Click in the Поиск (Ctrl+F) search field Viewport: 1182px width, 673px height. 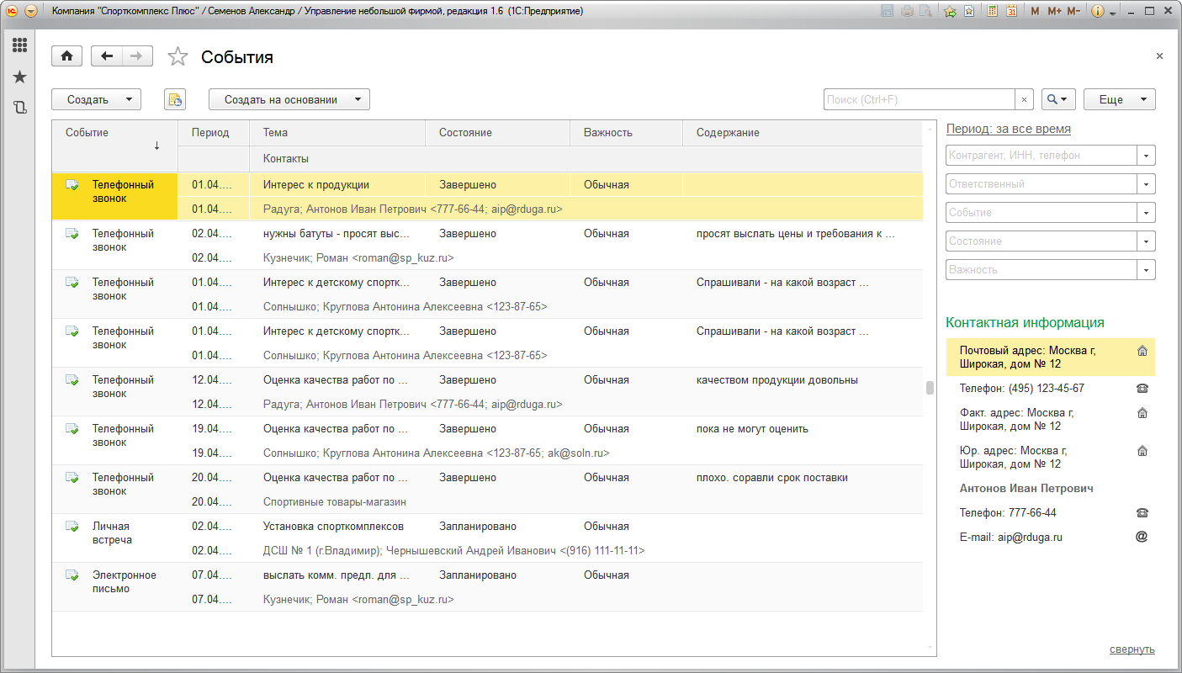pyautogui.click(x=919, y=99)
